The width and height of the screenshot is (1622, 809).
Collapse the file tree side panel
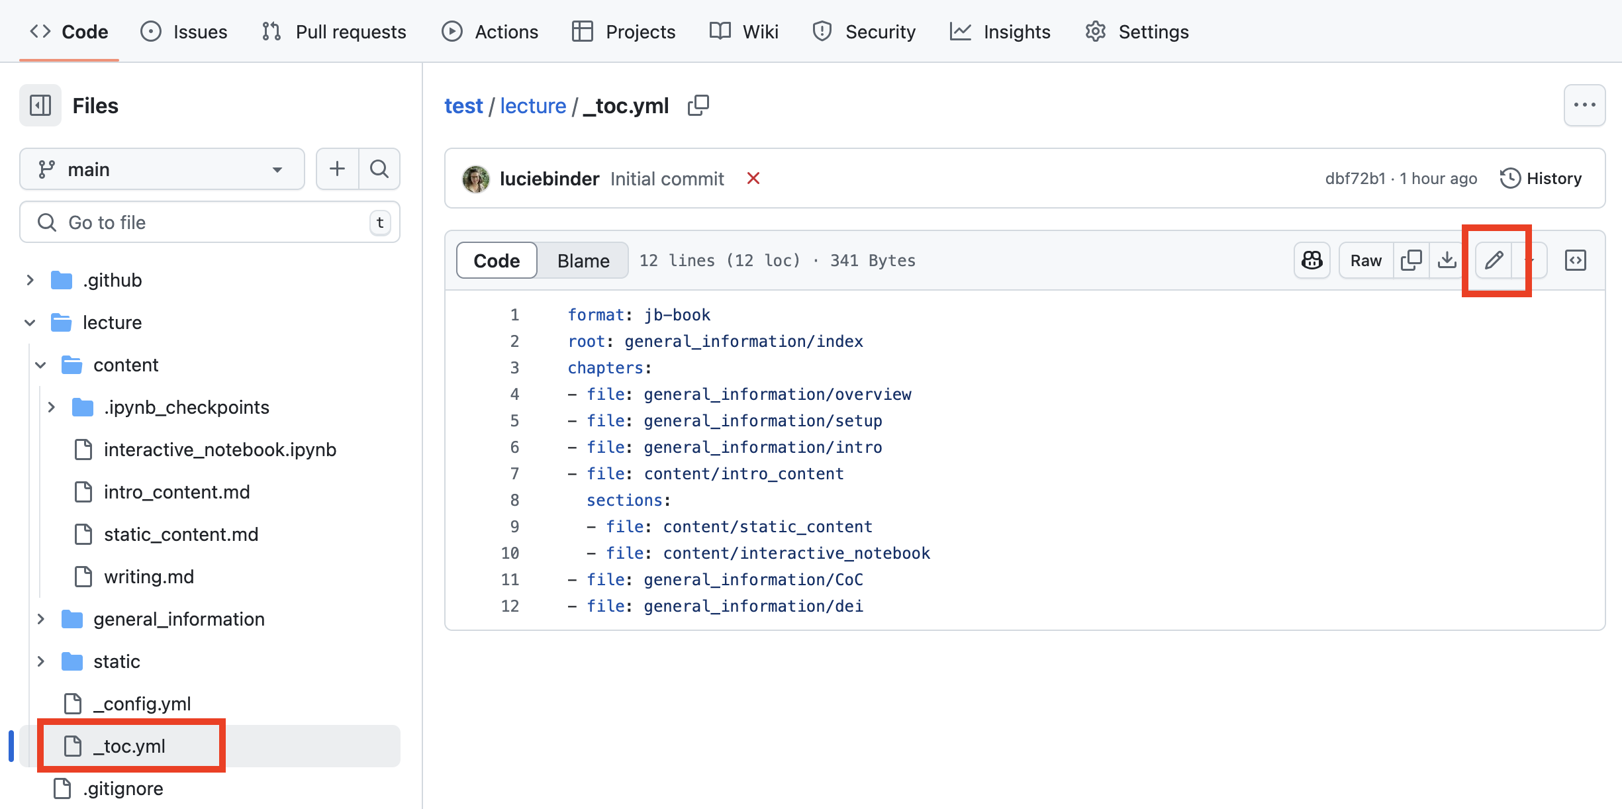pos(40,105)
